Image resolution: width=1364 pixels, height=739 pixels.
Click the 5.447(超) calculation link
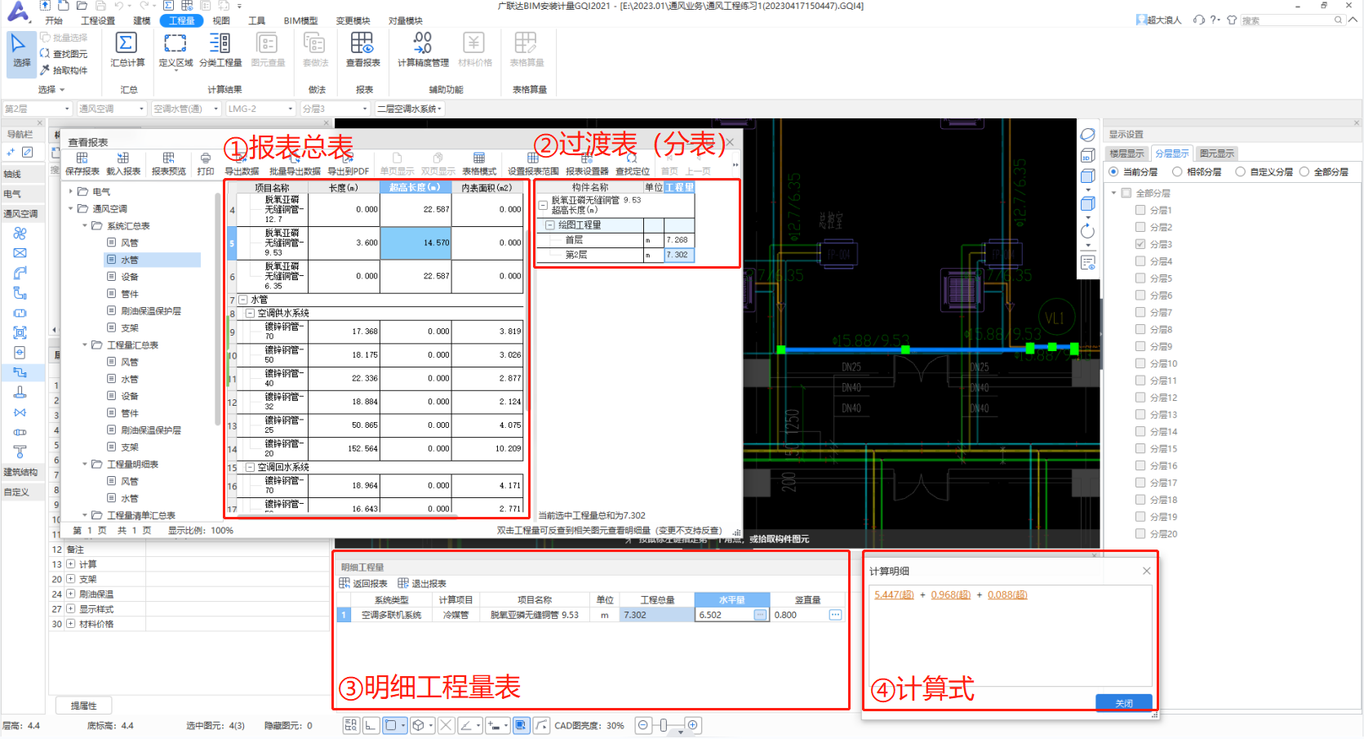894,594
